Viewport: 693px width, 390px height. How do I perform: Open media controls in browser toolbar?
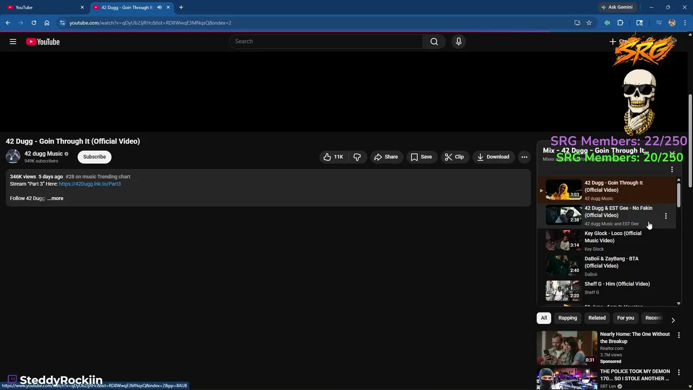click(x=659, y=23)
